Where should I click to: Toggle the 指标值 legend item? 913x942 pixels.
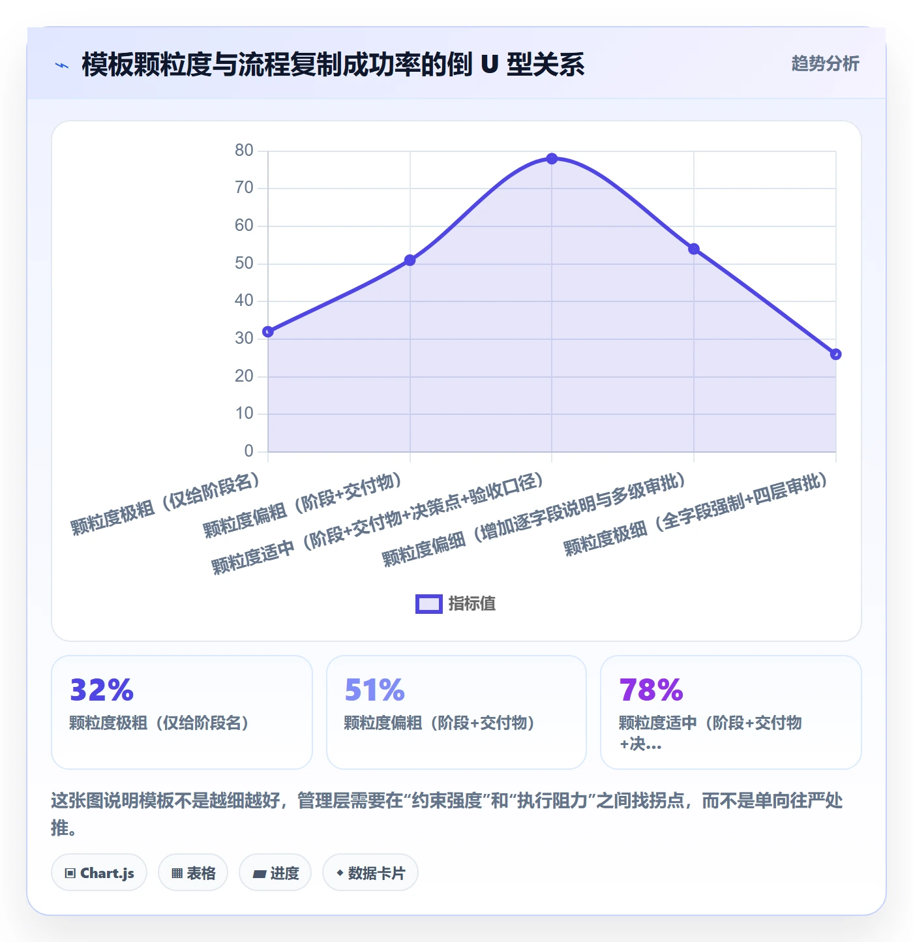(x=456, y=603)
